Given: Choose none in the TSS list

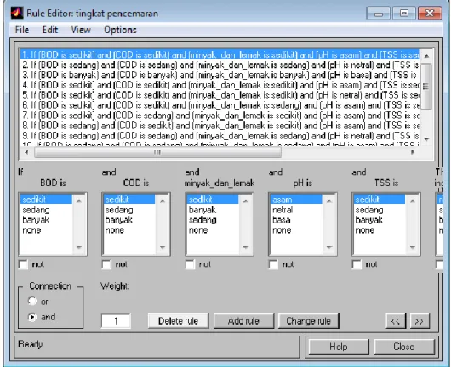Looking at the screenshot, I should [380, 230].
